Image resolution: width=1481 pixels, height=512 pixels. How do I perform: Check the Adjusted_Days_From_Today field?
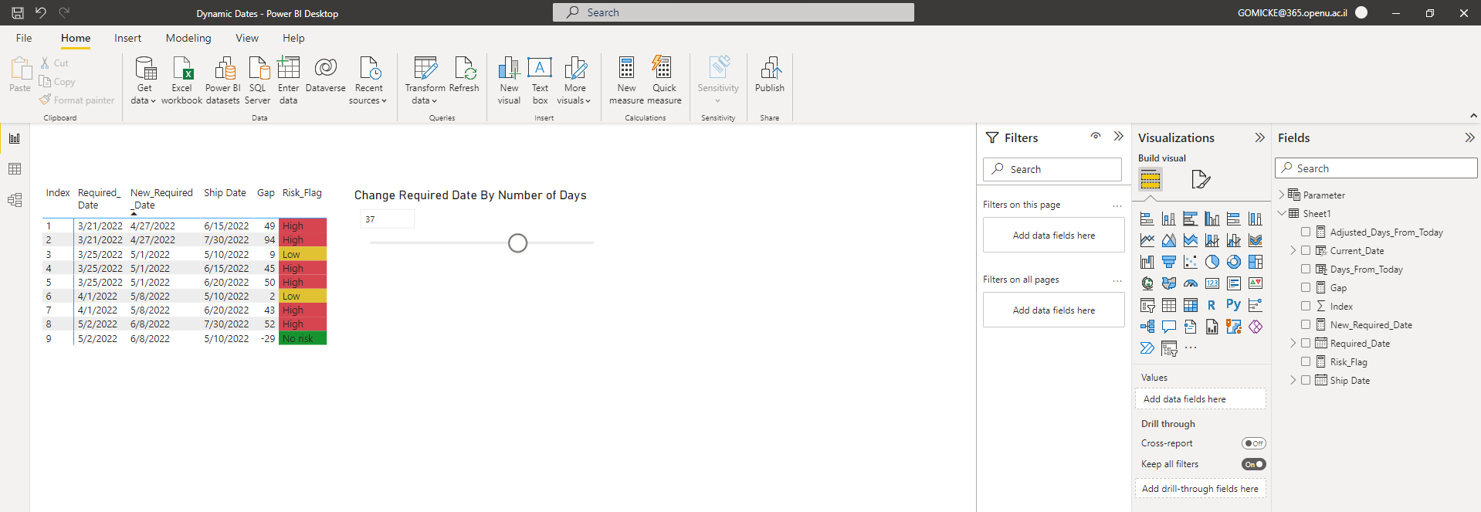1306,232
